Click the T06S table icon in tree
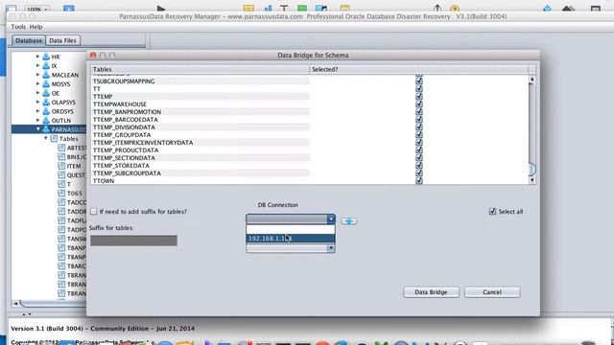 coord(61,194)
